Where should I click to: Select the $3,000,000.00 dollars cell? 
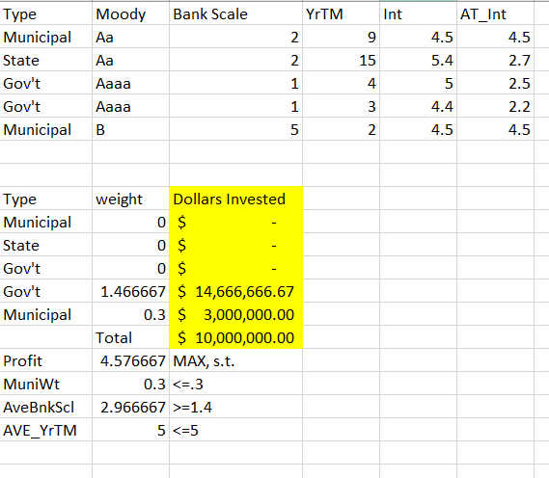235,314
